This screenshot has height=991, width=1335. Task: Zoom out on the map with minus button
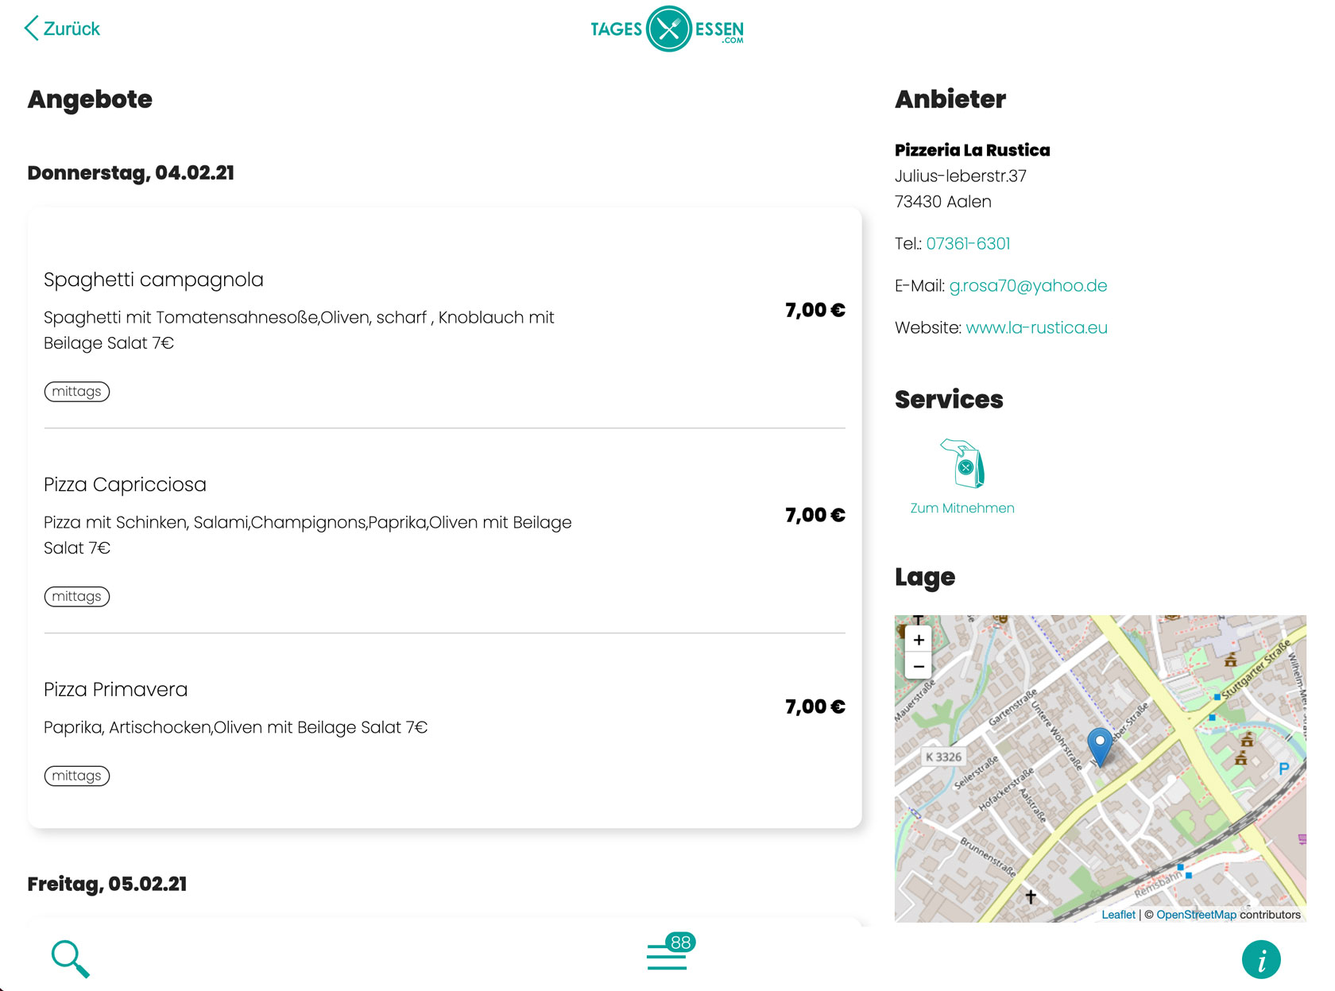coord(919,666)
